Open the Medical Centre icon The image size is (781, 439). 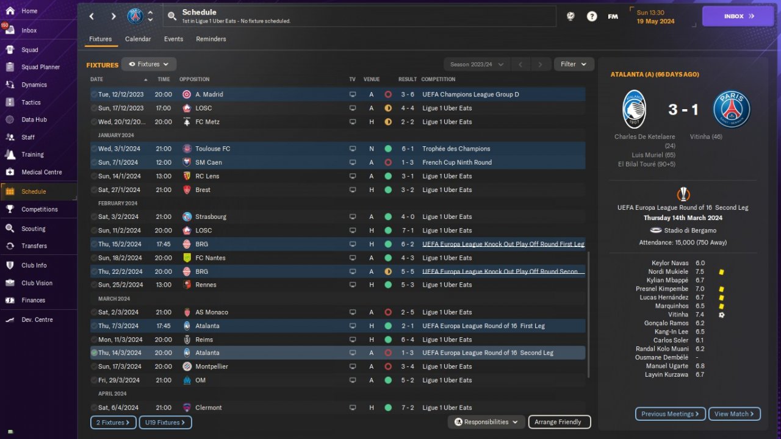click(10, 172)
